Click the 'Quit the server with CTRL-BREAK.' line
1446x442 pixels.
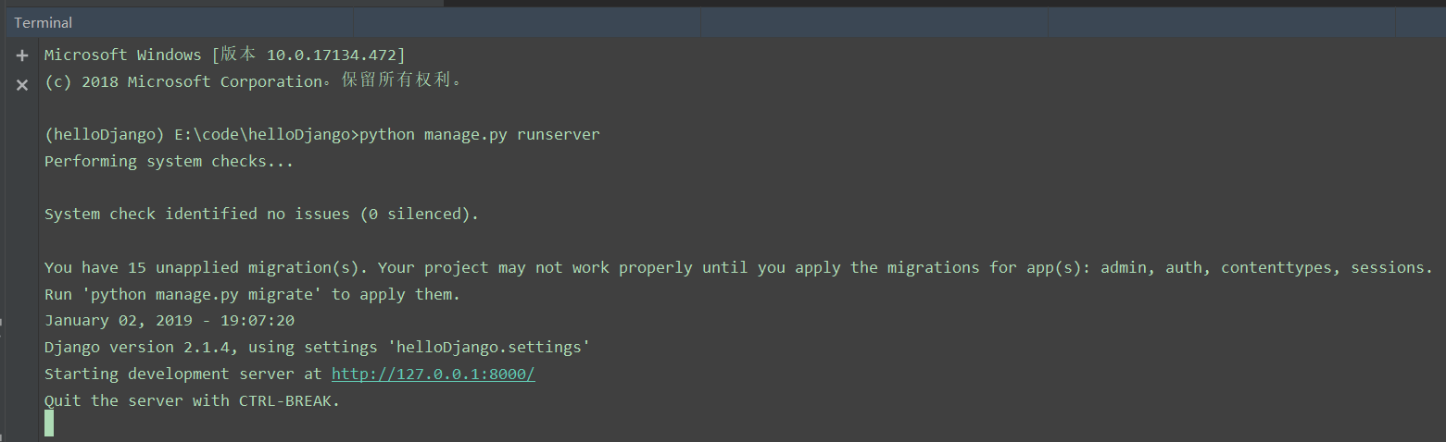click(x=192, y=401)
